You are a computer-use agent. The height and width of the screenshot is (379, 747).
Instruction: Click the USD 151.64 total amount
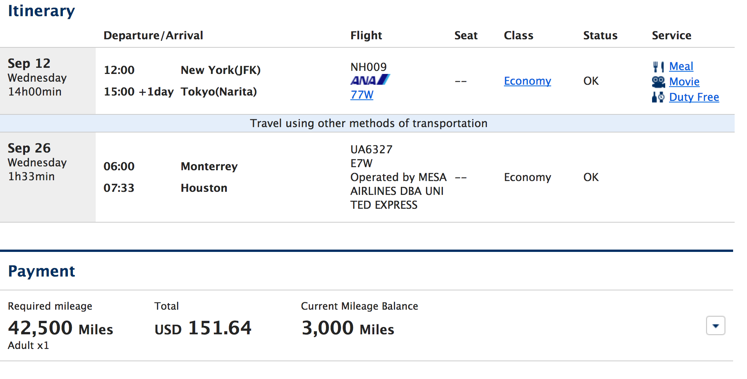[x=203, y=328]
